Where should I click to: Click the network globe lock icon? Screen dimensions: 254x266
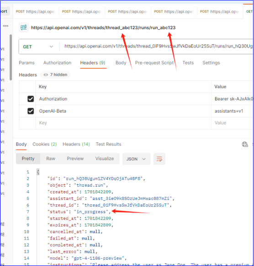tap(245, 144)
